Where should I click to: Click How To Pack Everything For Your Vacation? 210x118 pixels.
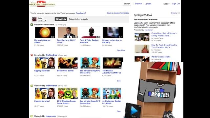pyautogui.click(x=164, y=46)
